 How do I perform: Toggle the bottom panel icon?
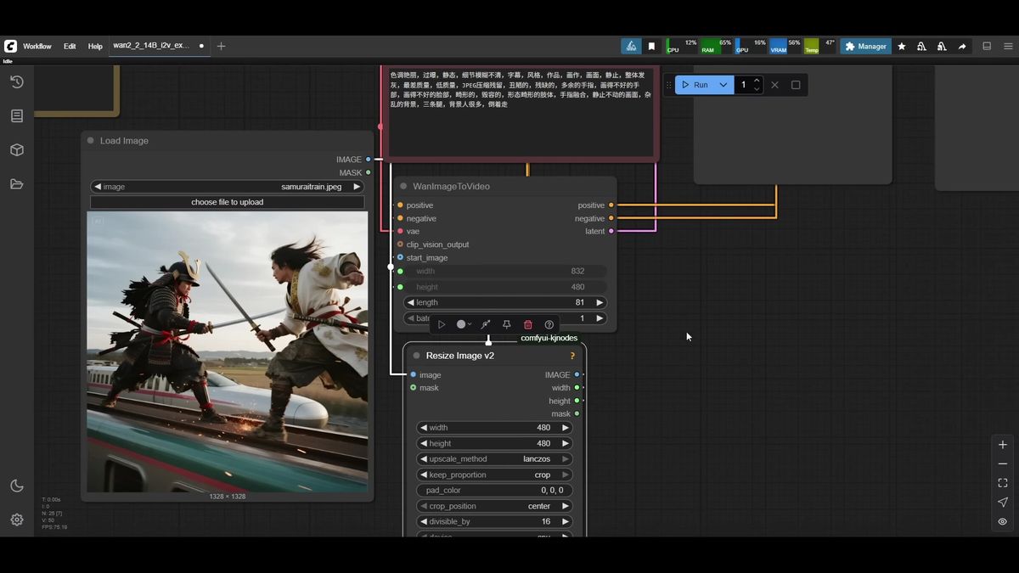click(x=987, y=46)
